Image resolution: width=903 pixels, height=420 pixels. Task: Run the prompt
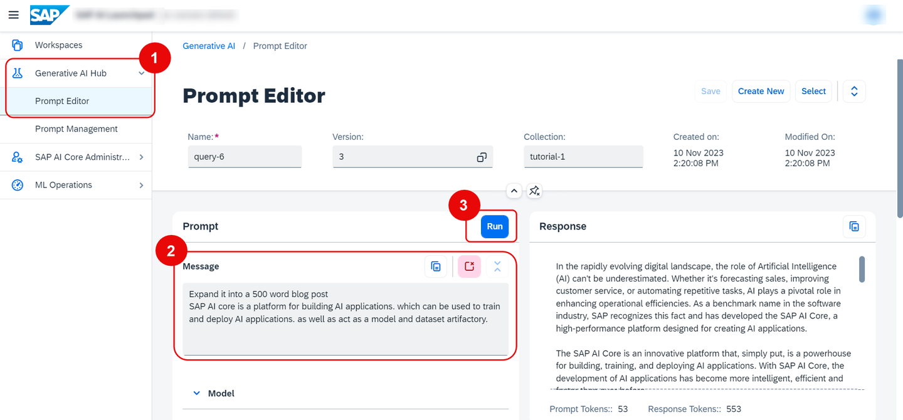tap(495, 226)
